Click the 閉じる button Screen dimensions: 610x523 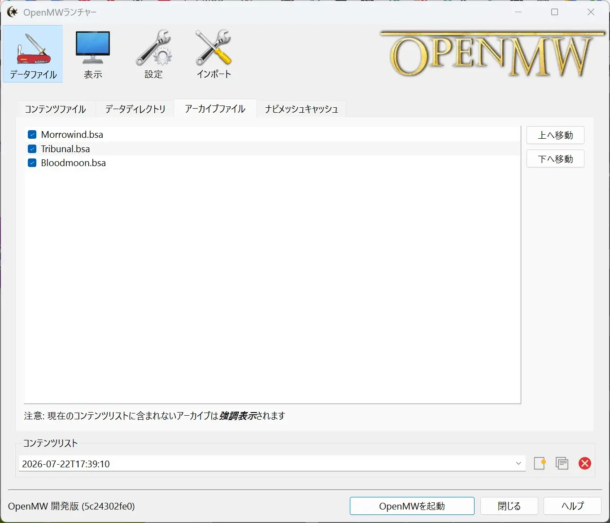pyautogui.click(x=509, y=506)
